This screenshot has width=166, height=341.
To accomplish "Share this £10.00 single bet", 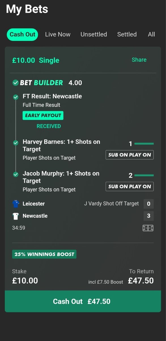I will click(139, 60).
